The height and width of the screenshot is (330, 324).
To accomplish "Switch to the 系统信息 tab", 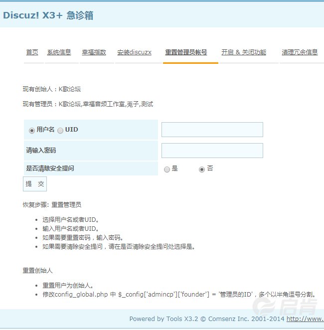I will pyautogui.click(x=59, y=52).
